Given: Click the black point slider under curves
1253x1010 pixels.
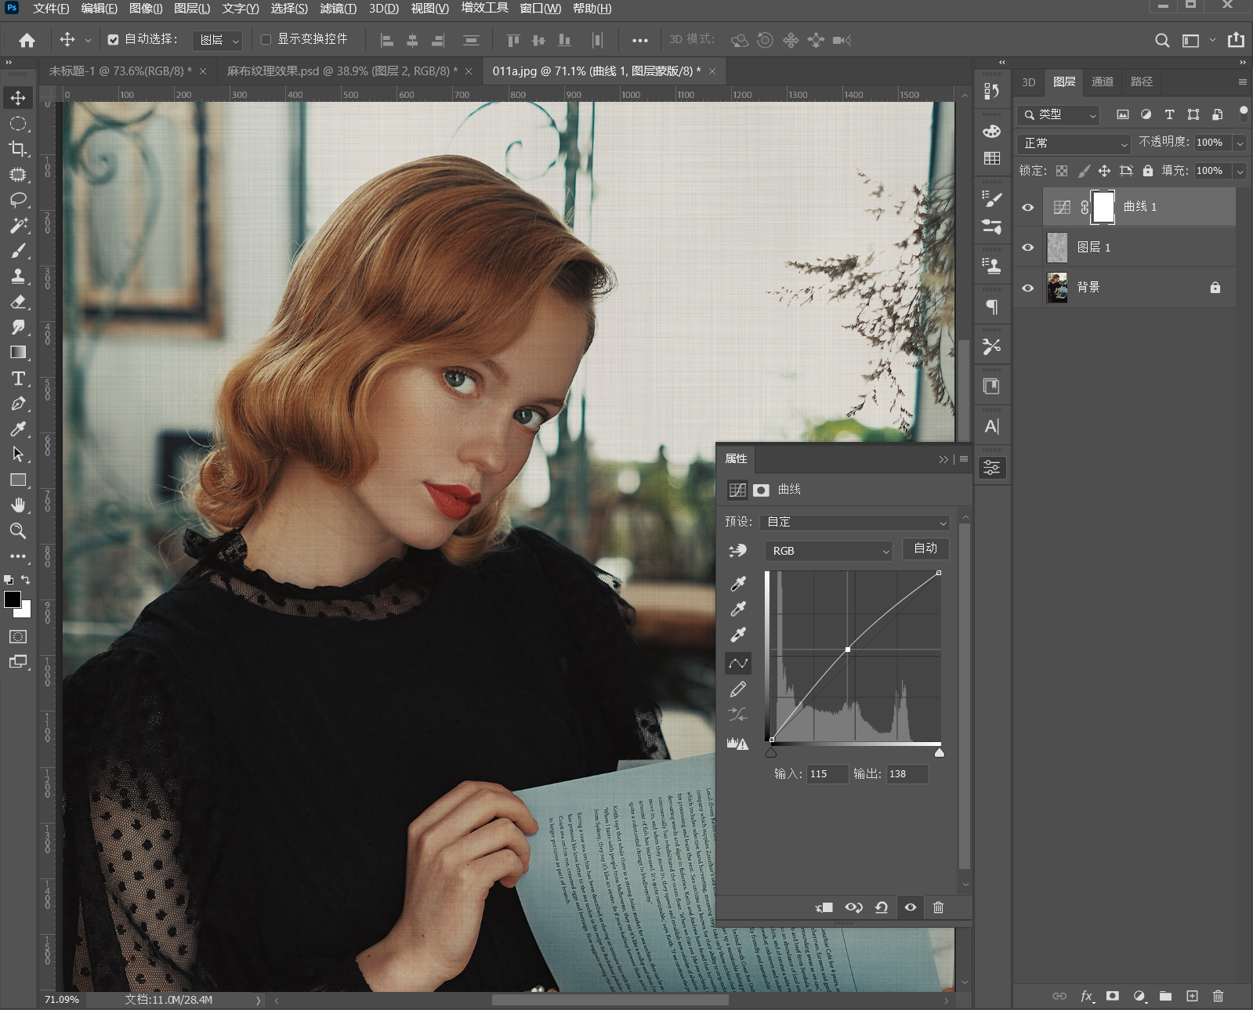Looking at the screenshot, I should [x=771, y=753].
